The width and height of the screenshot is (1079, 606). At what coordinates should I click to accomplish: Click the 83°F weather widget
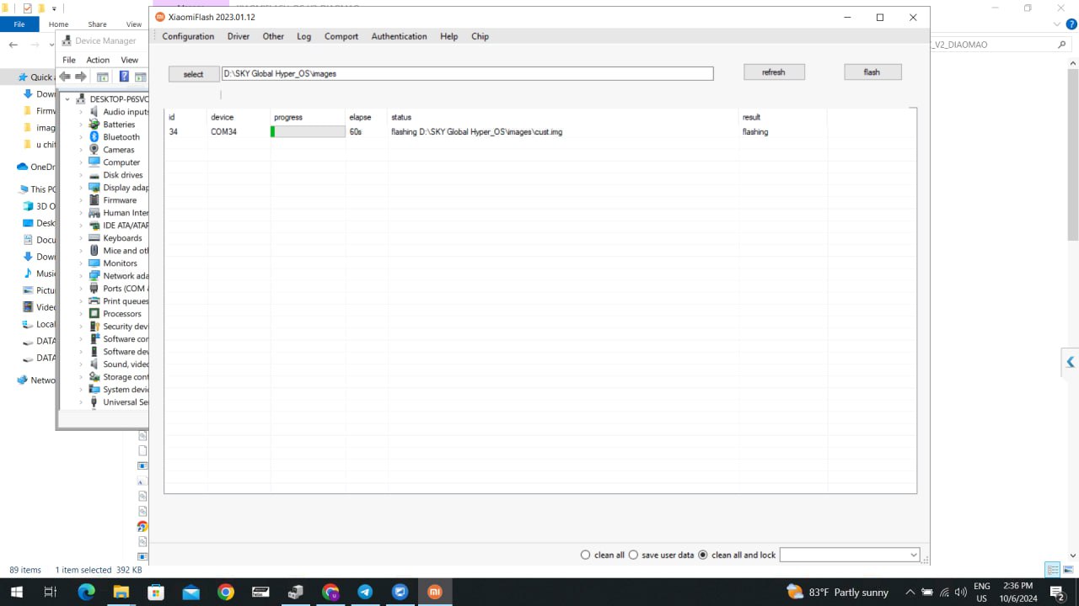837,593
